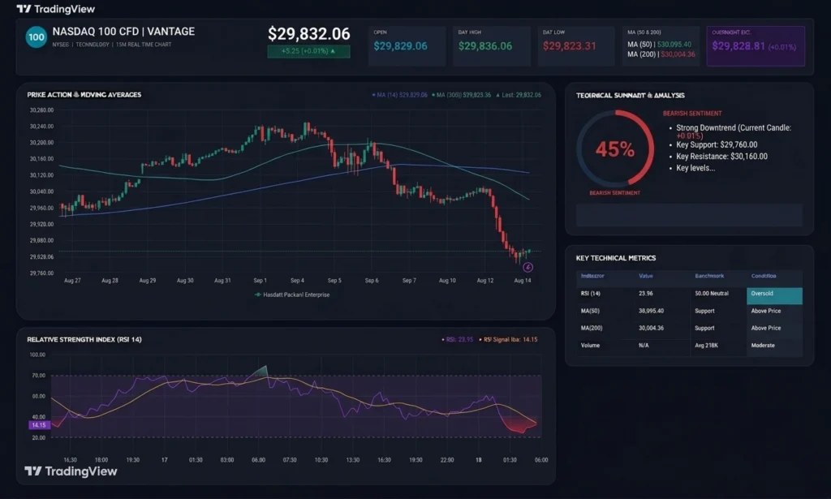The image size is (831, 499).
Task: Open the Open price card $29,829.06
Action: (x=407, y=46)
